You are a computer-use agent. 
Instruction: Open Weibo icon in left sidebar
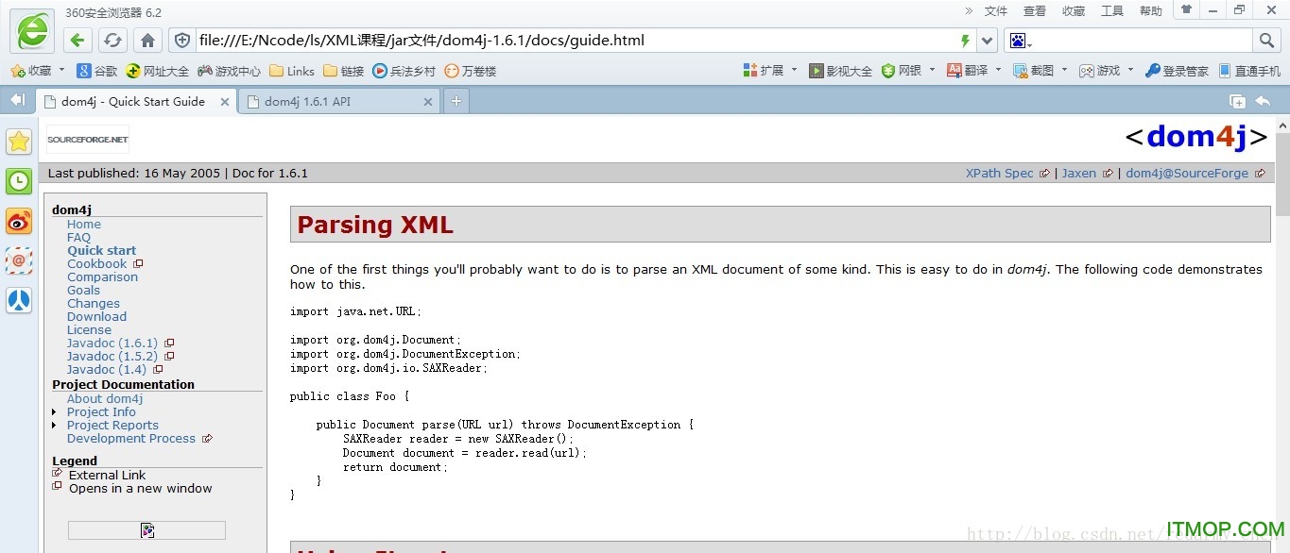(19, 221)
